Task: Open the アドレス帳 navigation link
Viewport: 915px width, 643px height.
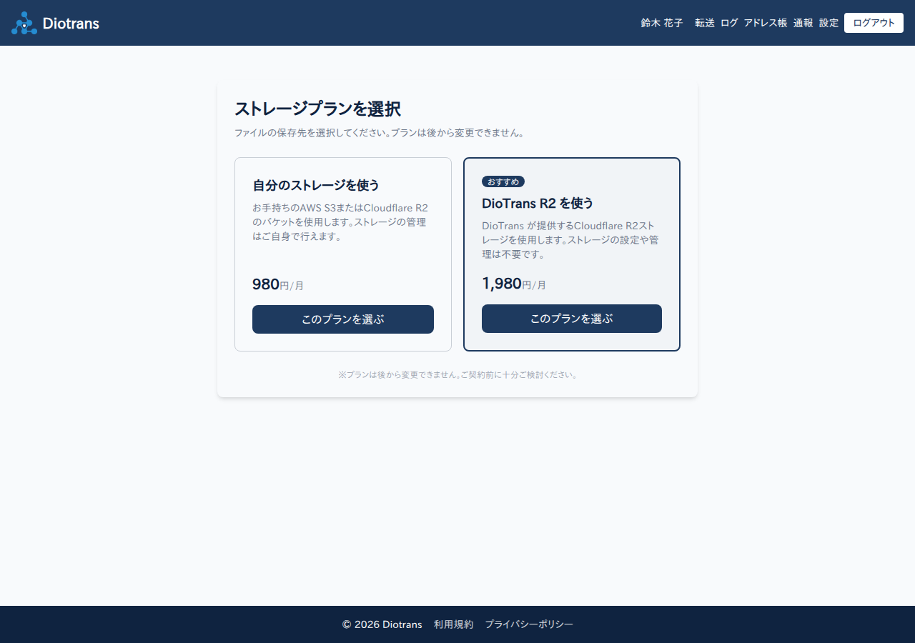Action: [x=766, y=23]
